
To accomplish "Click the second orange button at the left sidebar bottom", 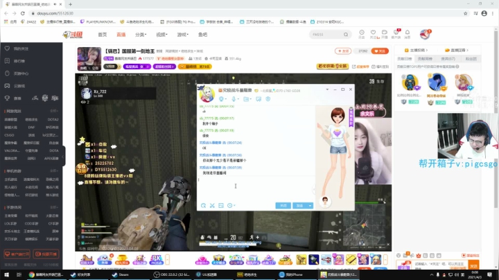I will pos(46,254).
